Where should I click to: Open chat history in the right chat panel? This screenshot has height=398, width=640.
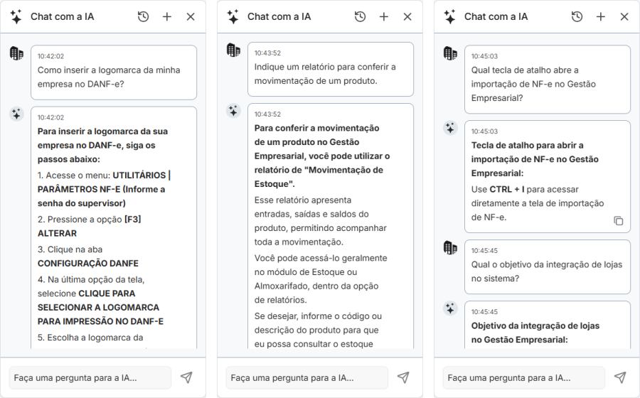[577, 17]
